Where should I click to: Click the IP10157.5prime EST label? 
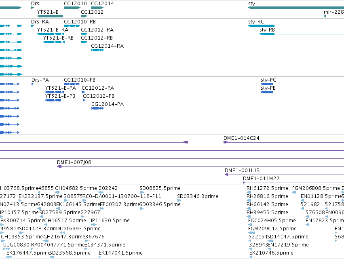click(x=19, y=213)
